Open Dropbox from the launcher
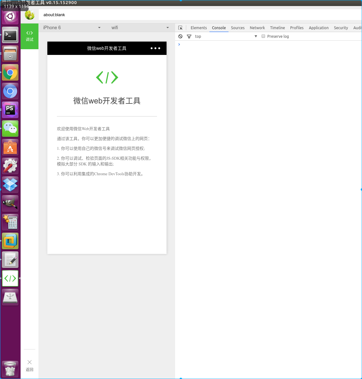The image size is (362, 379). coord(10,185)
